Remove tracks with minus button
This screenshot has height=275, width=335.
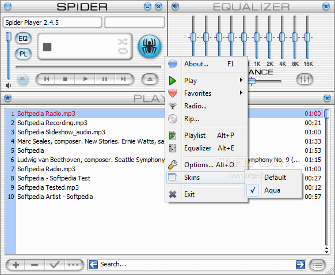pos(35,265)
